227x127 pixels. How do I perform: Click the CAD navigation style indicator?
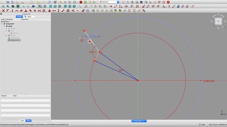tap(202, 125)
